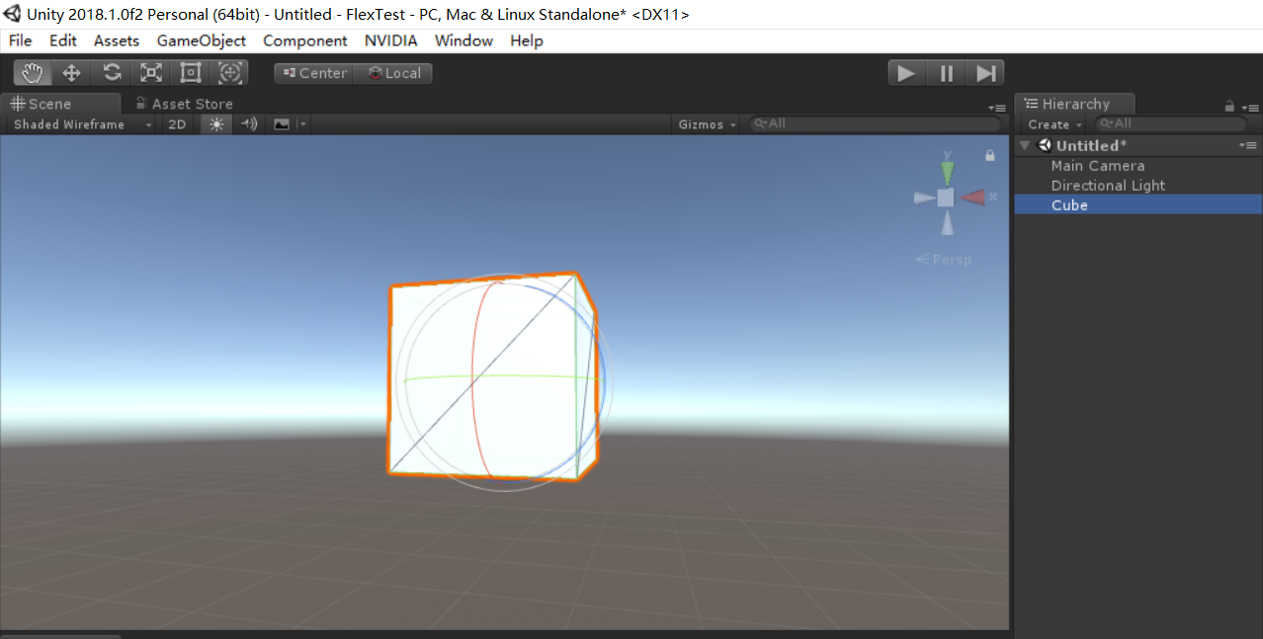1263x639 pixels.
Task: Switch to the Asset Store tab
Action: pyautogui.click(x=191, y=103)
